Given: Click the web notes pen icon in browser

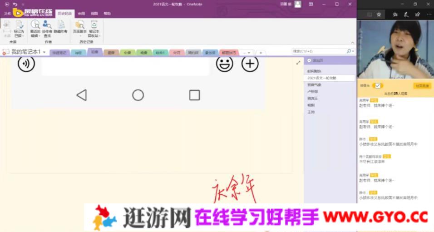Looking at the screenshot, I should (x=406, y=15).
